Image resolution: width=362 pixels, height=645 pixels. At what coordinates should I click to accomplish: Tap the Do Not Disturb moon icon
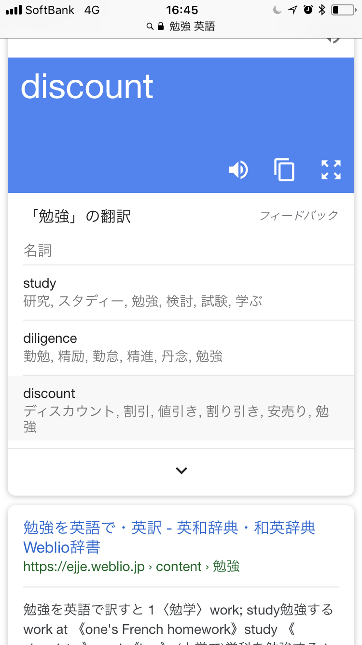(x=277, y=10)
